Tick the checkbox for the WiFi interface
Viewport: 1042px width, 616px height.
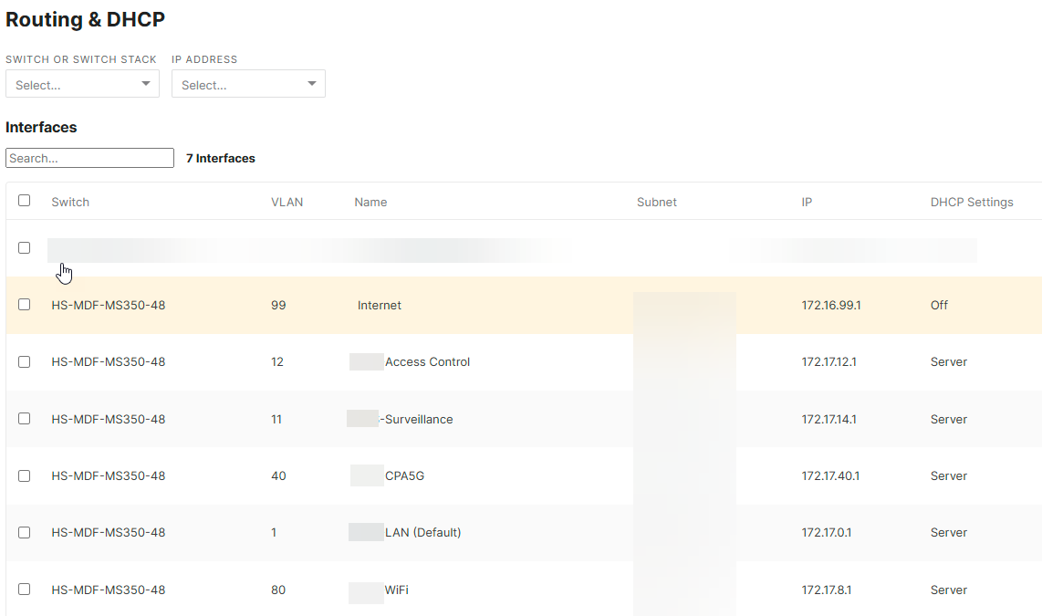pos(24,590)
